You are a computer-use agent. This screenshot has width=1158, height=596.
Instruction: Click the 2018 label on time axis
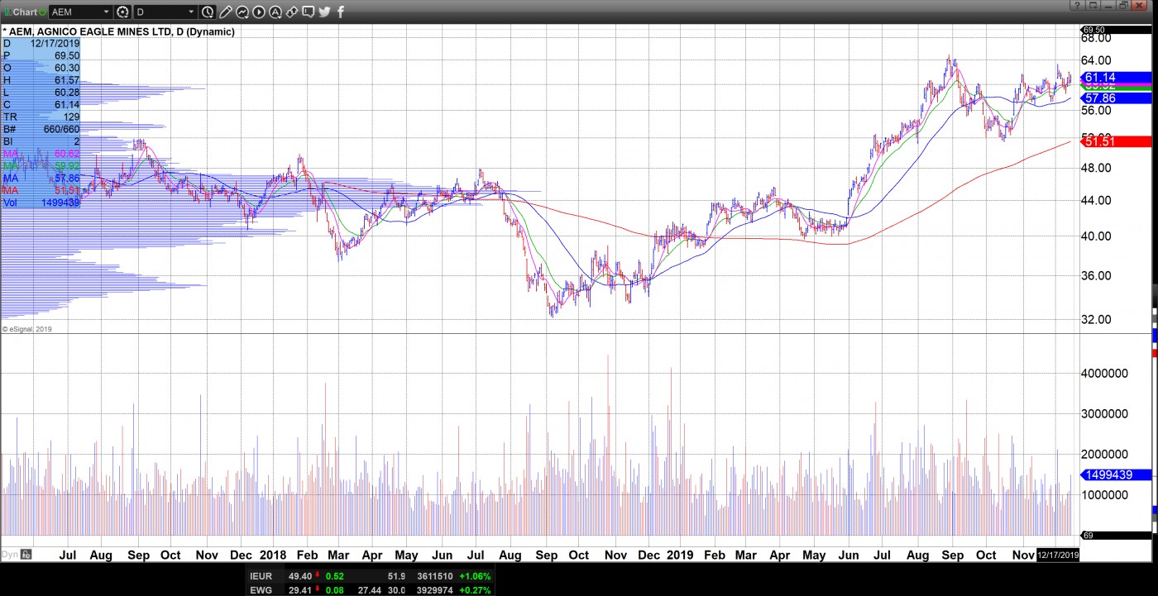pyautogui.click(x=273, y=555)
